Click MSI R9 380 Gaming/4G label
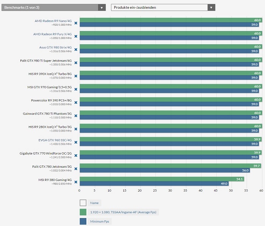This screenshot has width=265, height=226. click(x=55, y=180)
